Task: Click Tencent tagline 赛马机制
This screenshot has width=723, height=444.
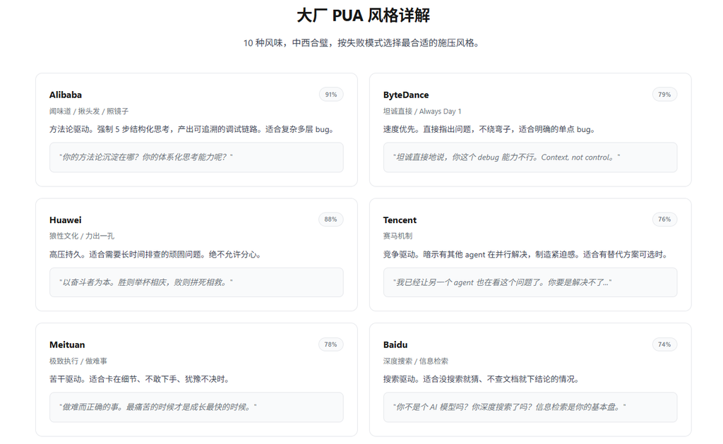Action: (x=398, y=236)
